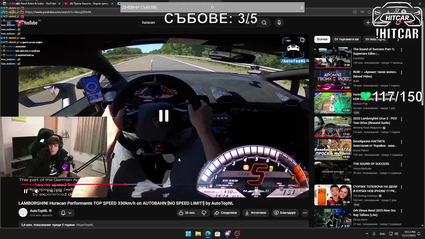Open the player settings gear
This screenshot has width=425, height=239.
point(279,191)
